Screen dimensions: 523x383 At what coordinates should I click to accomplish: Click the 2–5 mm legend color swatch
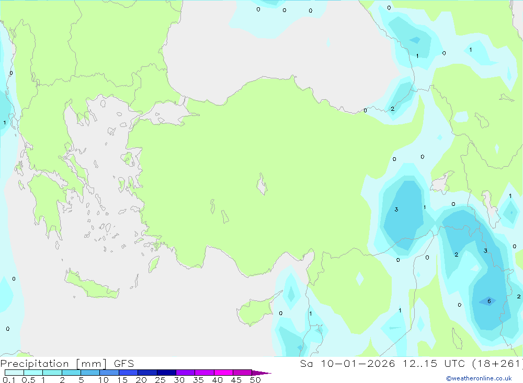71,373
